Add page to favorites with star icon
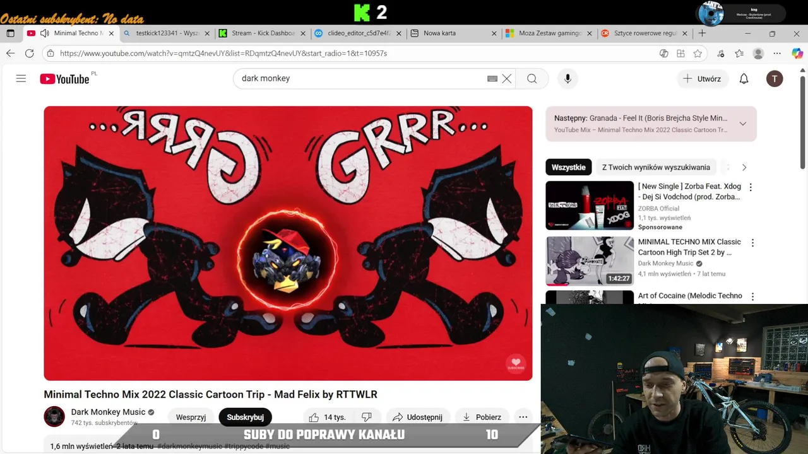 [x=698, y=54]
